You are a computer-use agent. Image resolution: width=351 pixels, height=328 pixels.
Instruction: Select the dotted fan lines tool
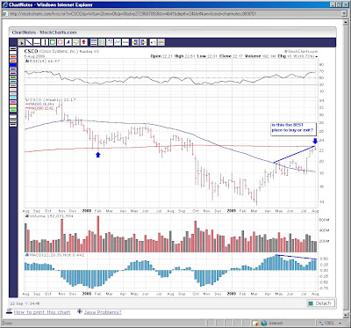pyautogui.click(x=110, y=42)
